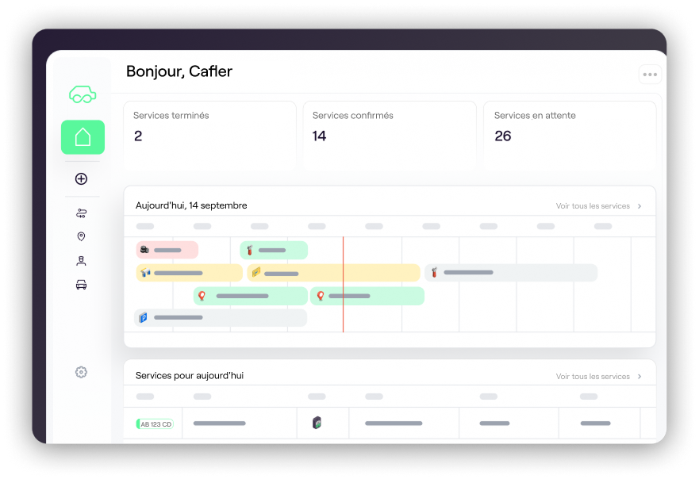699x479 pixels.
Task: Click the plus icon to add service
Action: coord(81,179)
